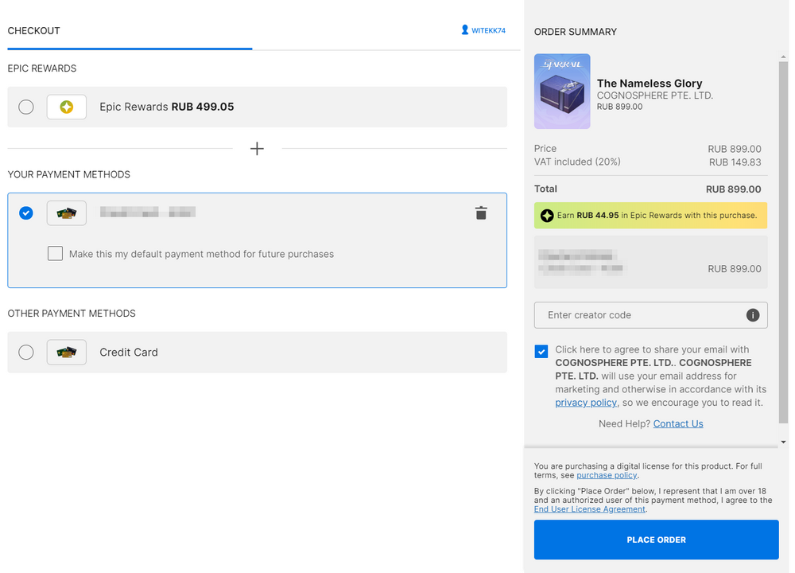Click the order summary scrollbar up arrow
795x573 pixels.
(x=783, y=57)
